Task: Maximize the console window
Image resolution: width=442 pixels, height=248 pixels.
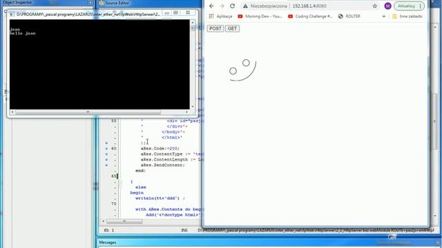Action: coord(175,13)
